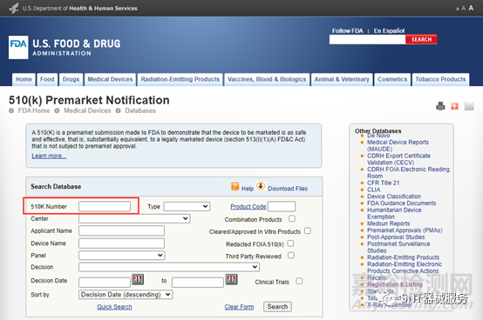The width and height of the screenshot is (483, 320).
Task: Click the Medical Devices breadcrumb
Action: click(87, 110)
